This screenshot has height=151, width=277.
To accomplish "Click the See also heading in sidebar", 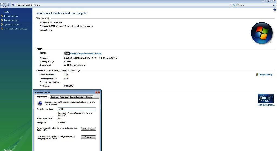I will pos(8,150).
